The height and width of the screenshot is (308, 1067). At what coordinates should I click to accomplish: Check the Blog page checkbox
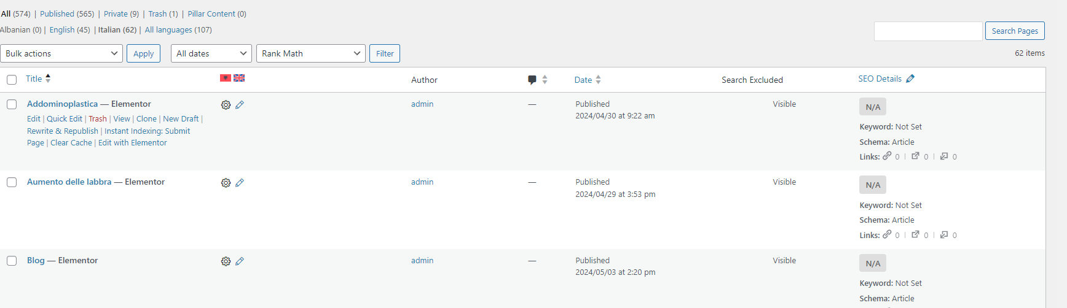12,261
